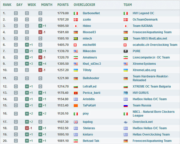Click the Italy flag beside BarboneNet
Screen dimensions: 180x144
click(x=76, y=13)
